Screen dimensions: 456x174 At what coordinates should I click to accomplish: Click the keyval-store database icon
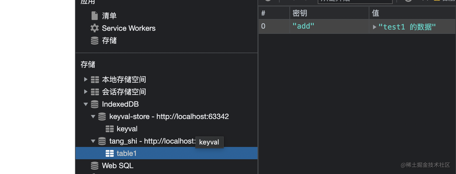tap(102, 117)
